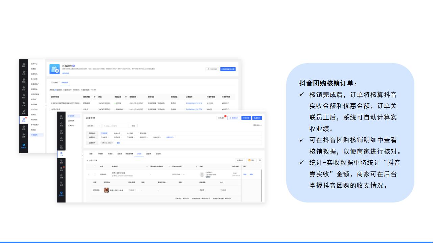Click the 买单通知 button with red badge
Viewport: 433px width, 243px height.
point(221,118)
